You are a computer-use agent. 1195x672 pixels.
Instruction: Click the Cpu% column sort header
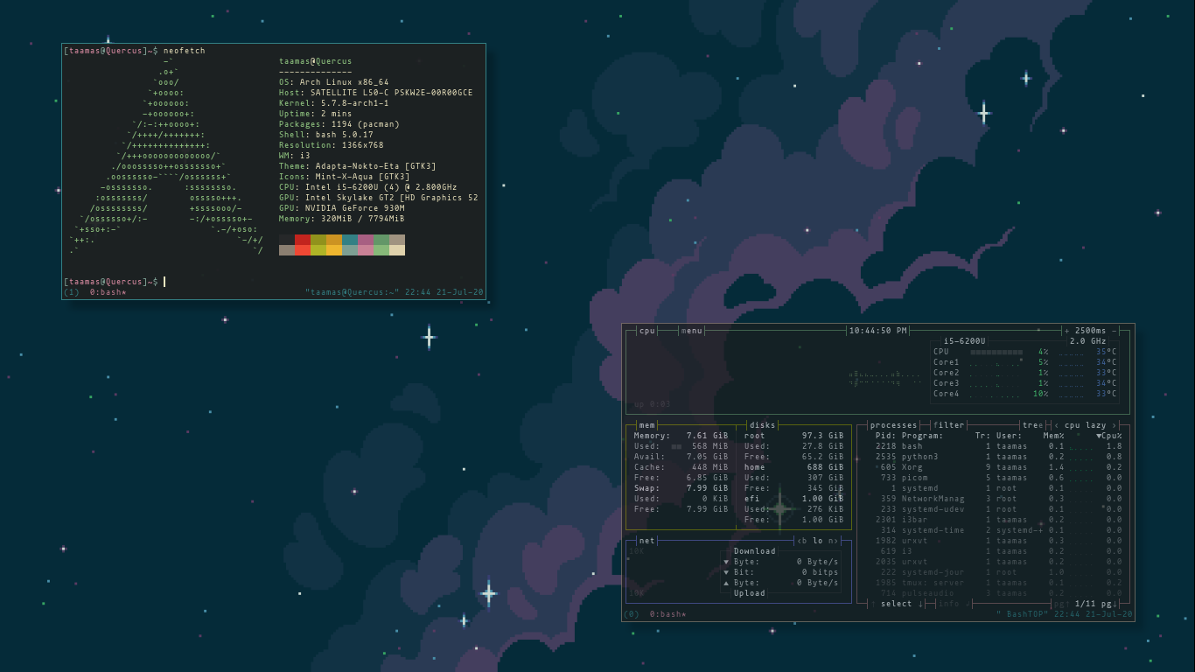click(x=1109, y=436)
